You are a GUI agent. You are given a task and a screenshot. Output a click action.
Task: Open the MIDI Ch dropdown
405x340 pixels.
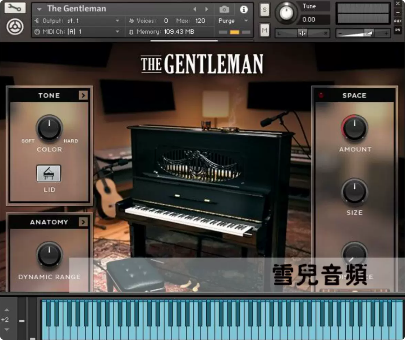(118, 32)
